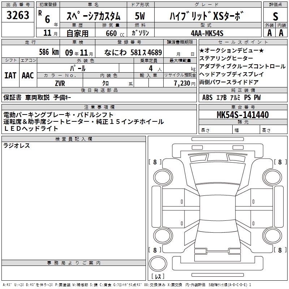The height and width of the screenshot is (289, 289).
Task: Click the chassis number "MK54S-141440"
Action: point(242,115)
